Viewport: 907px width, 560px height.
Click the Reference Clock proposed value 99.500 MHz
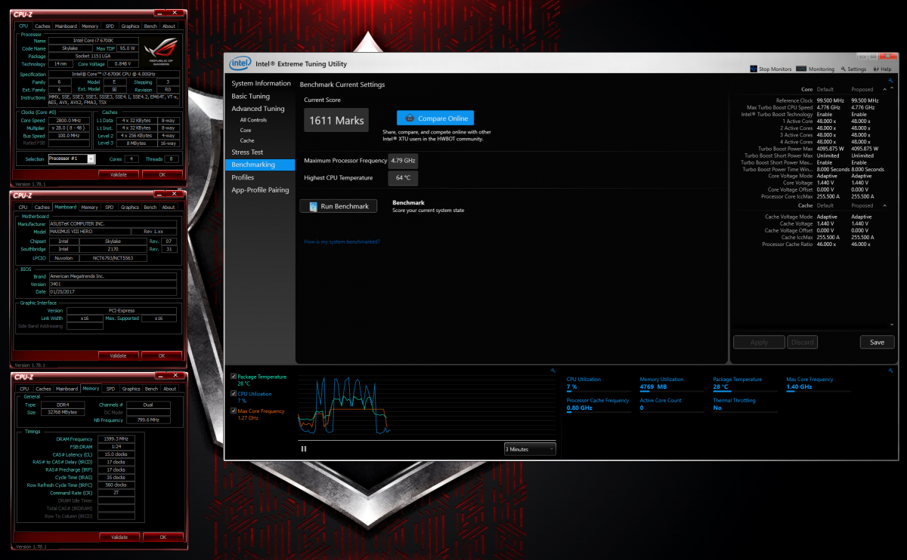click(x=864, y=100)
